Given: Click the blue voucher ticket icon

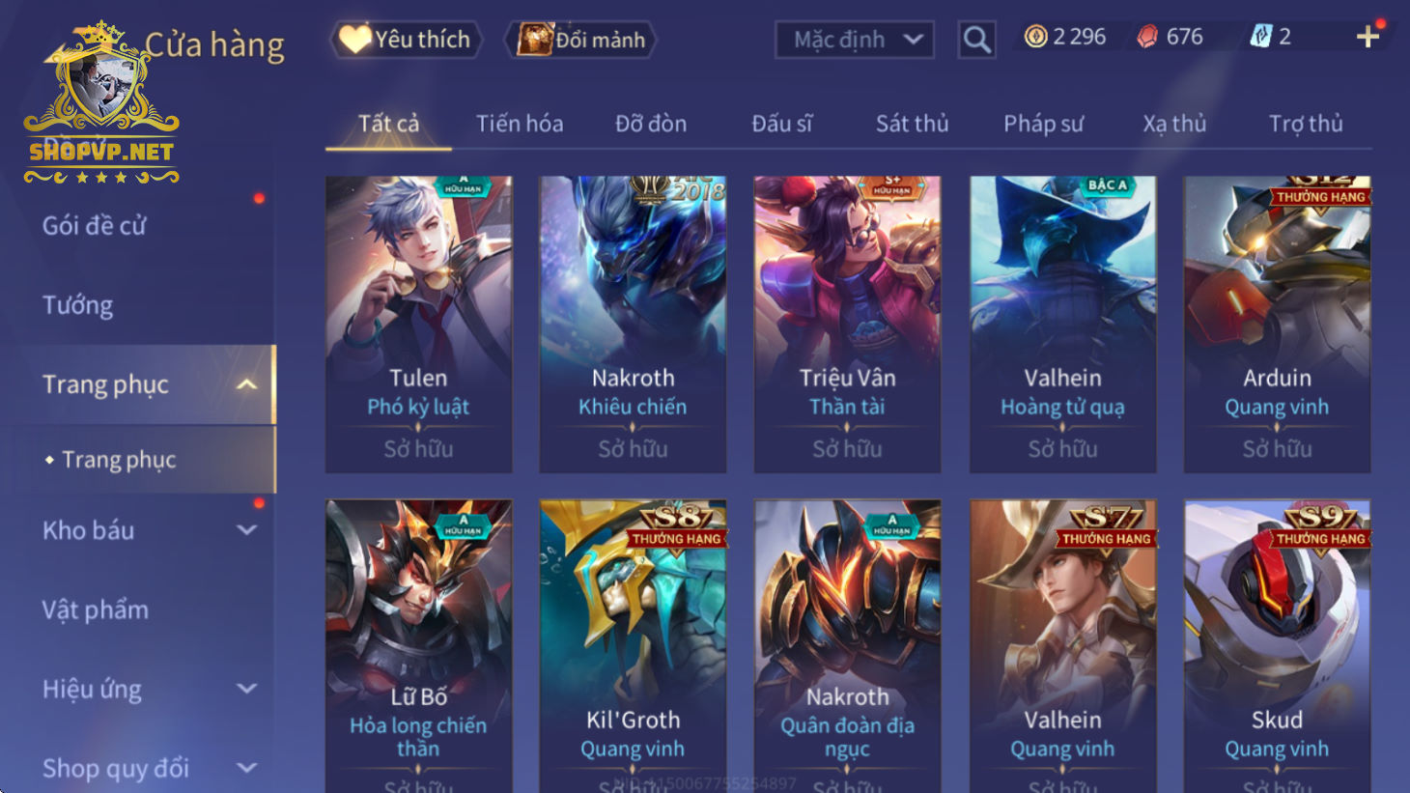Looking at the screenshot, I should (1260, 37).
